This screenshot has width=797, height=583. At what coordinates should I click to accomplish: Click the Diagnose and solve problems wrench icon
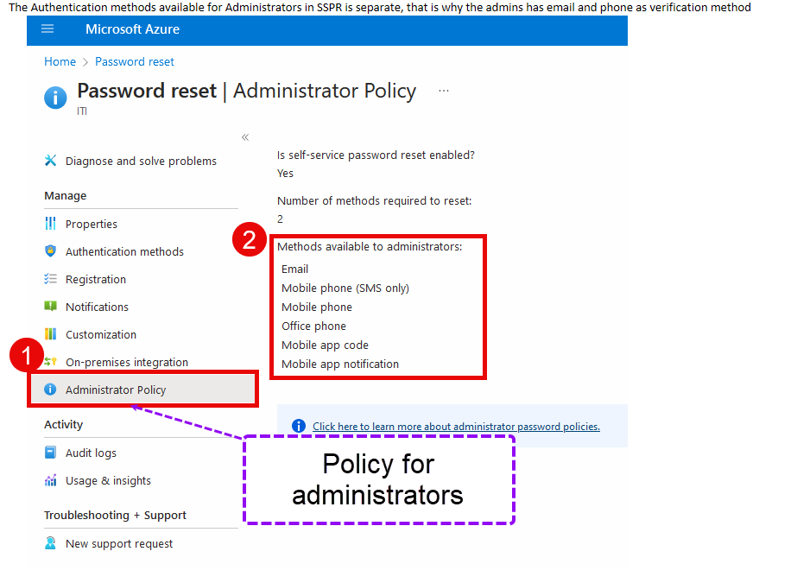coord(50,161)
